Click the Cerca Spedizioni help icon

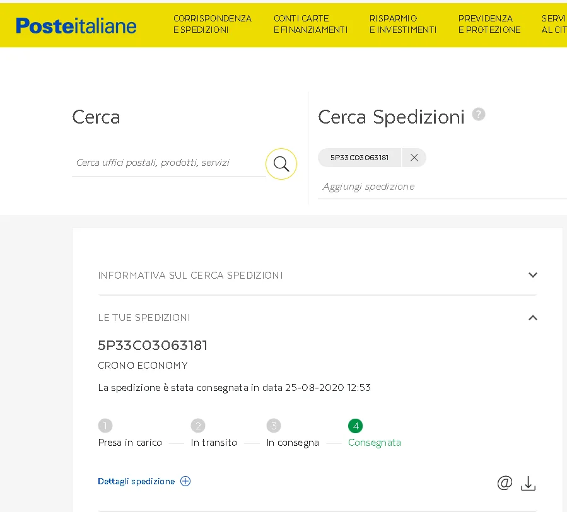tap(479, 114)
